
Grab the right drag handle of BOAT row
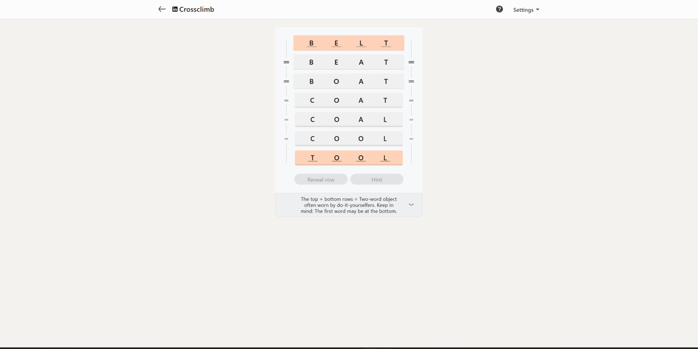tap(411, 81)
